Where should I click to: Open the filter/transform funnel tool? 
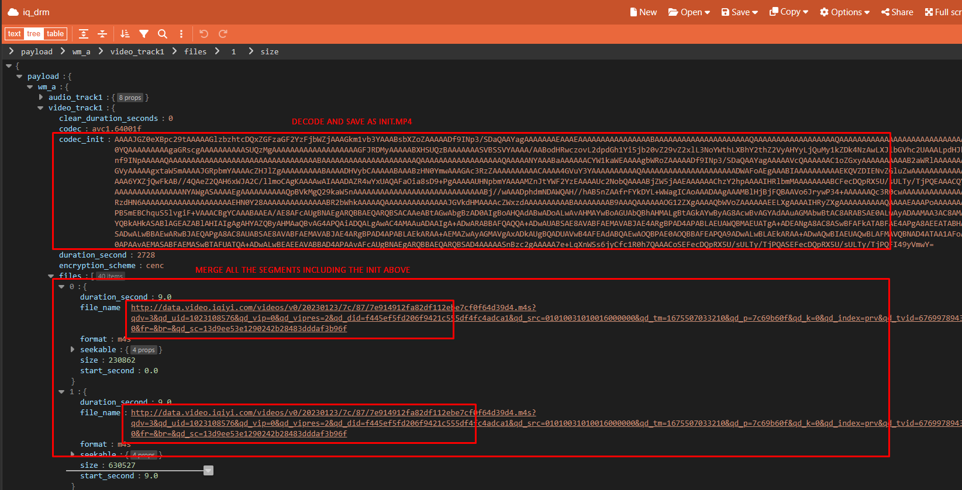[x=144, y=34]
